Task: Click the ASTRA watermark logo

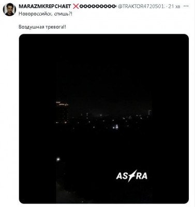Action: point(132,176)
